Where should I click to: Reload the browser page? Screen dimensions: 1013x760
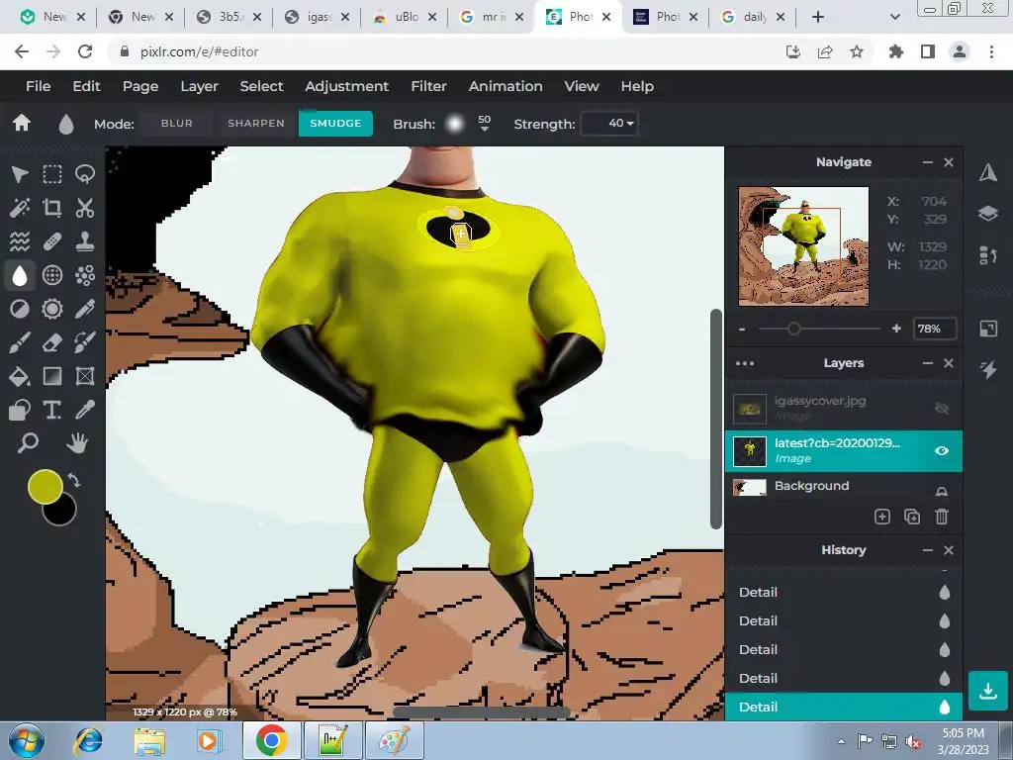[85, 51]
